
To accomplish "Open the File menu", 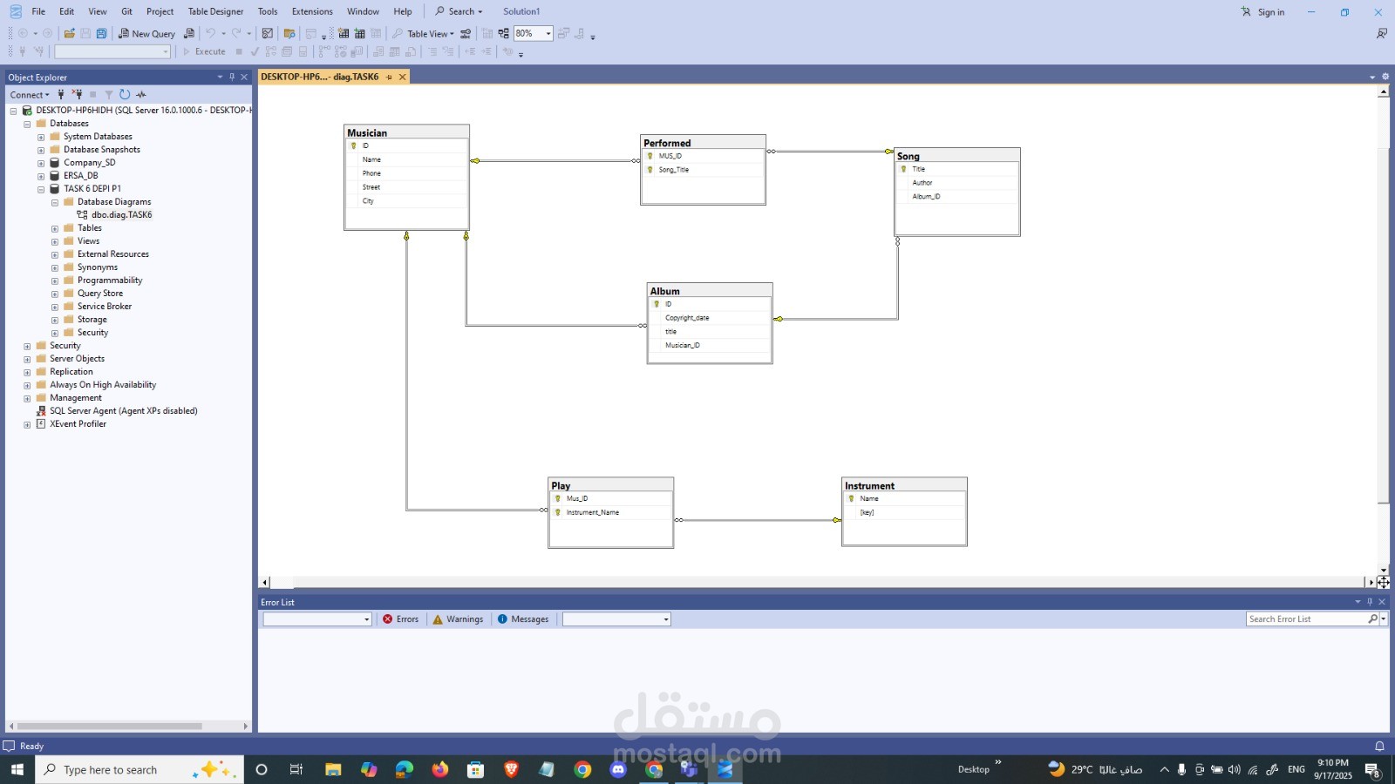I will [x=38, y=11].
